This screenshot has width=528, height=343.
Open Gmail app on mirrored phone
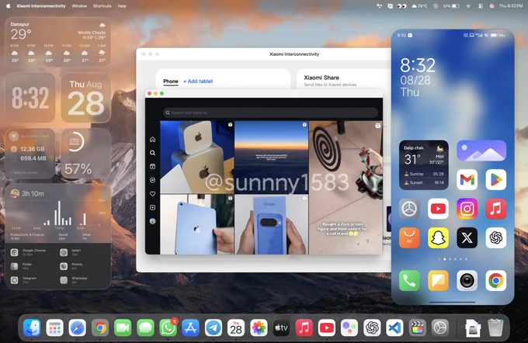[467, 180]
